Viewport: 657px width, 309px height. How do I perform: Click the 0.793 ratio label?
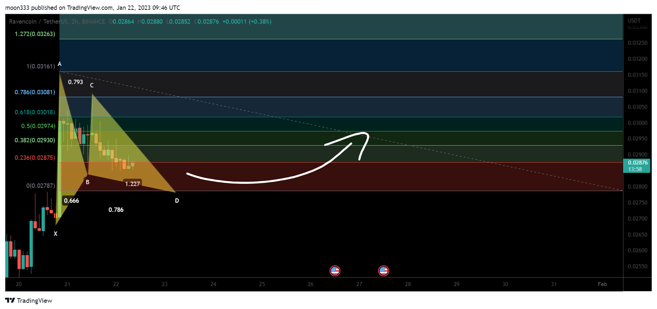point(76,82)
